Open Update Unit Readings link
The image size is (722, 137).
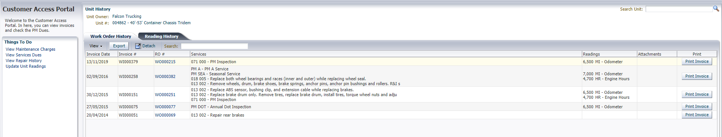[25, 66]
